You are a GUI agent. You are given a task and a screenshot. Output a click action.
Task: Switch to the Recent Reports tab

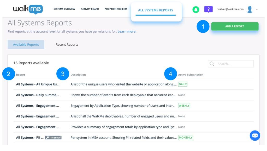point(67,45)
